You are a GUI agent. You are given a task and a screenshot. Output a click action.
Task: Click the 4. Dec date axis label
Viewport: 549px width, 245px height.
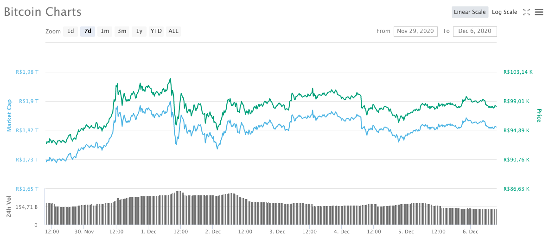click(x=341, y=232)
